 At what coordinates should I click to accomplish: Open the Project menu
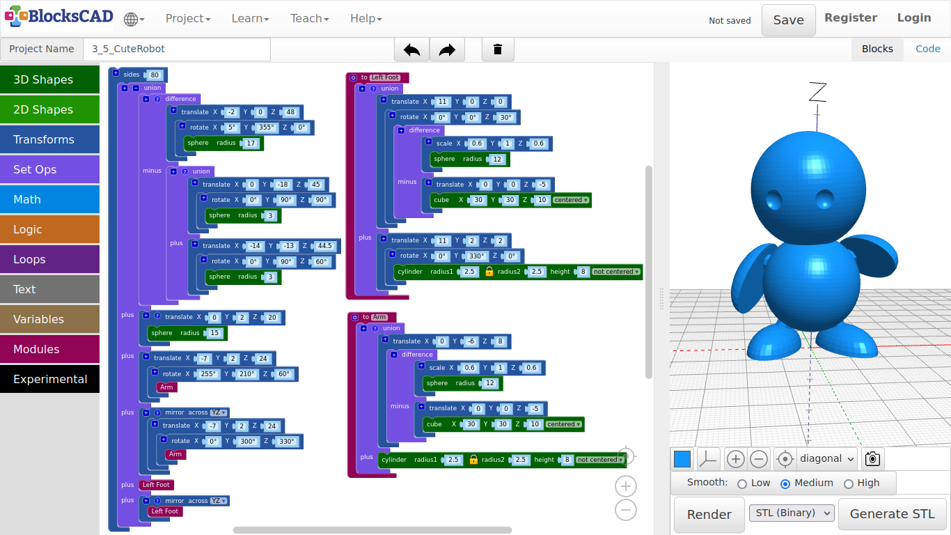(x=187, y=19)
